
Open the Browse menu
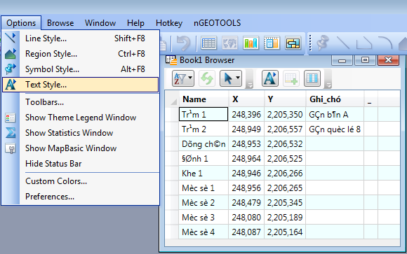(x=60, y=23)
